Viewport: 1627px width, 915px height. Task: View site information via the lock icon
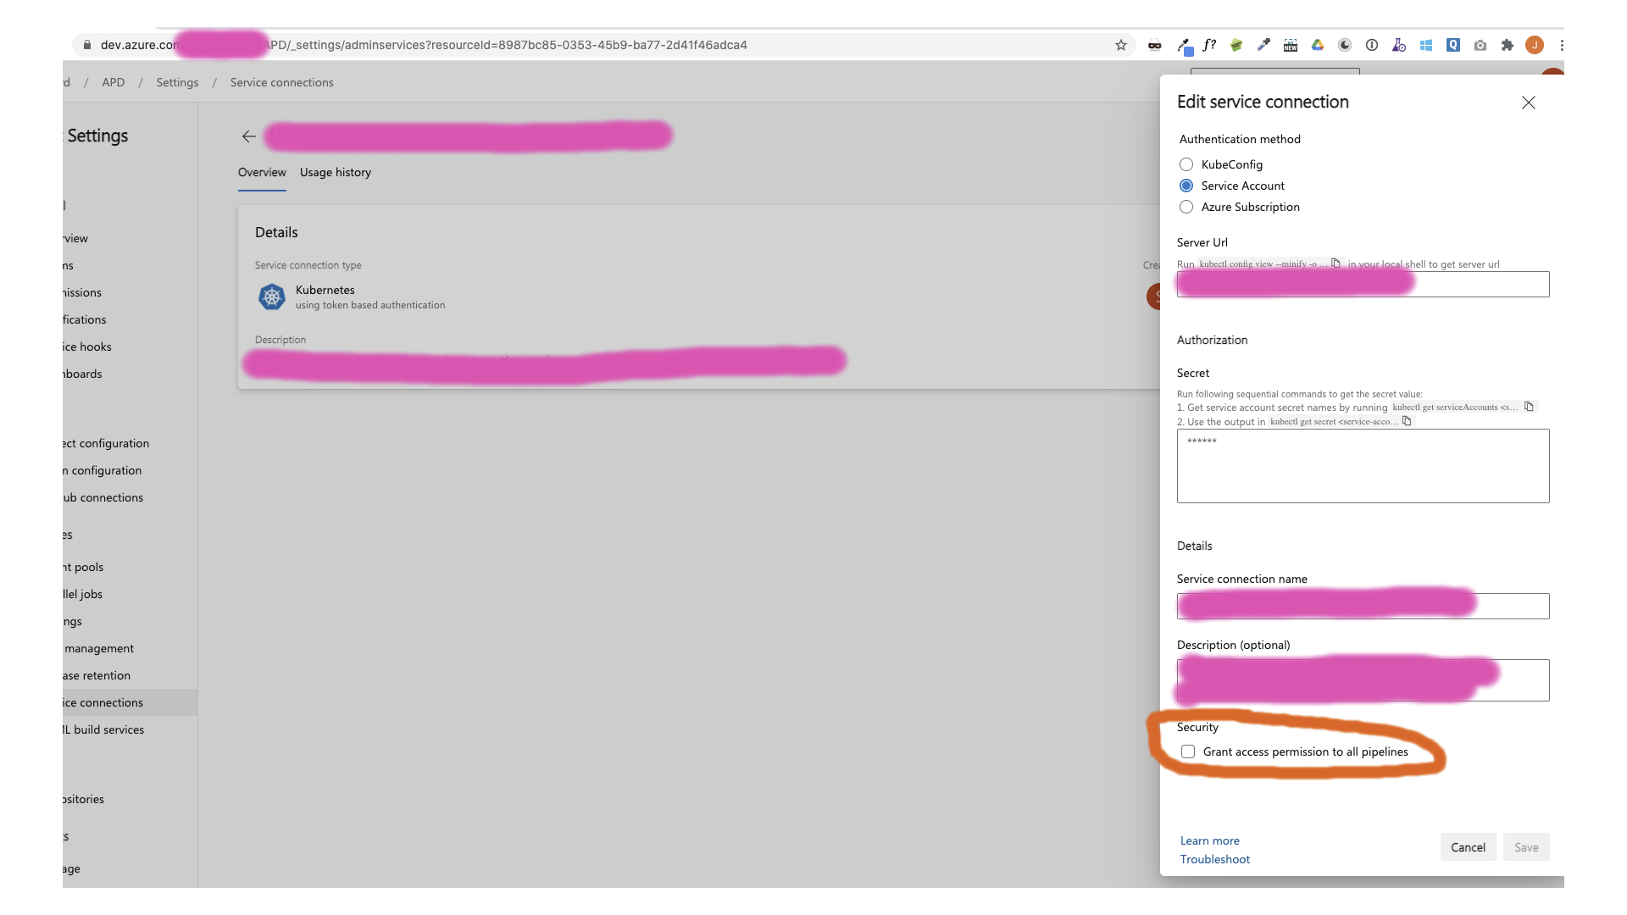pyautogui.click(x=86, y=45)
